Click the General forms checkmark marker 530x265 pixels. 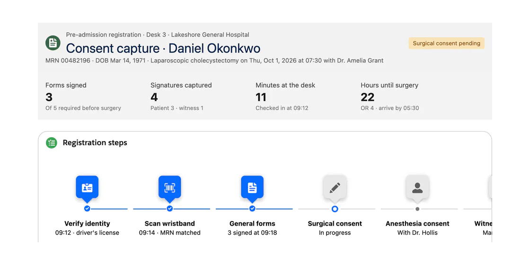[252, 209]
